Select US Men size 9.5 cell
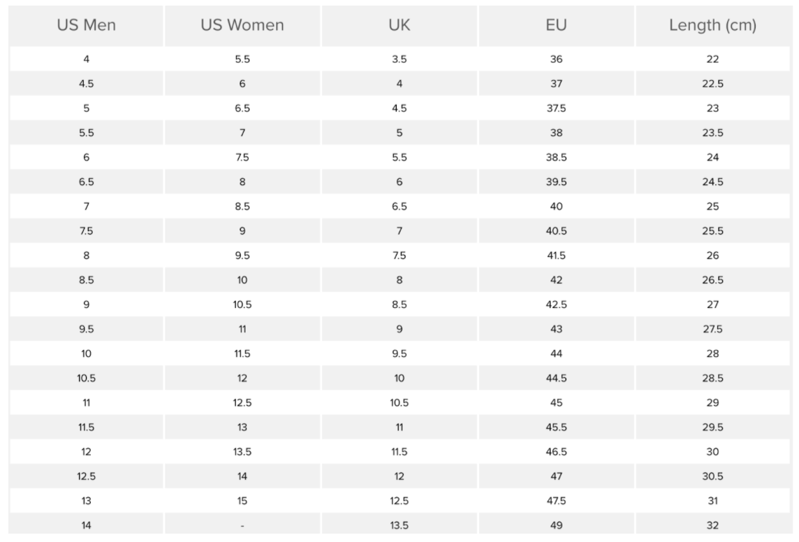Viewport: 799px width, 542px height. [86, 329]
